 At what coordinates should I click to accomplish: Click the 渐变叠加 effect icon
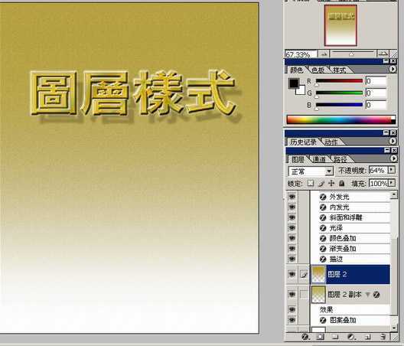[x=323, y=249]
